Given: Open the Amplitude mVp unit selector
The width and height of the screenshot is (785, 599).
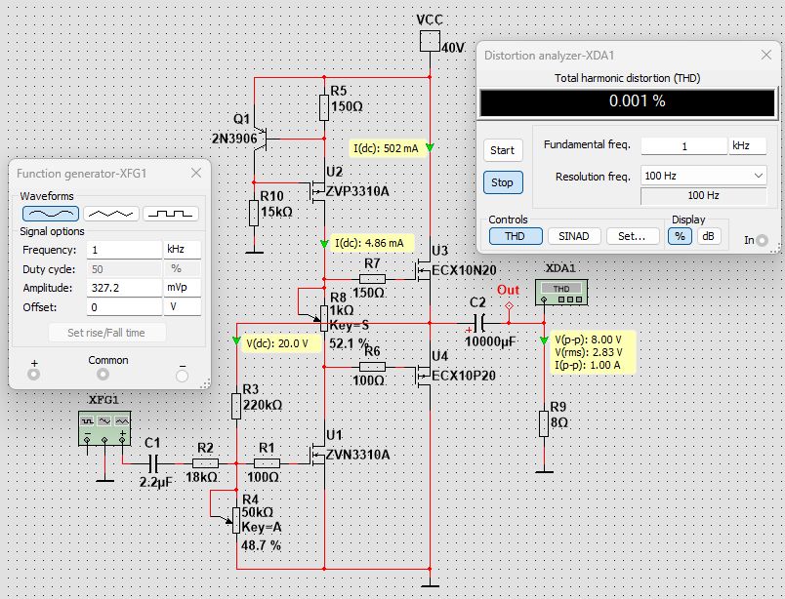Looking at the screenshot, I should coord(183,288).
